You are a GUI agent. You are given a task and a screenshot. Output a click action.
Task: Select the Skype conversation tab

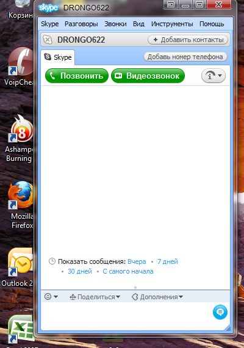(58, 57)
